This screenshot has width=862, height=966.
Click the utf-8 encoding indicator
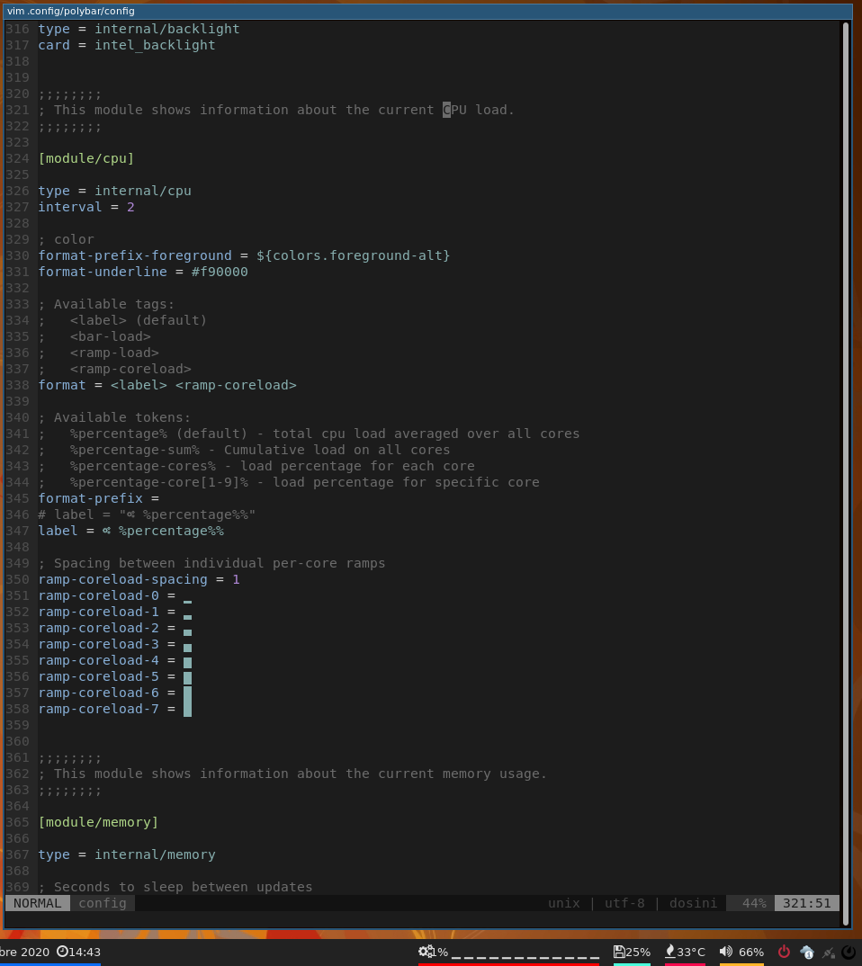click(x=624, y=903)
